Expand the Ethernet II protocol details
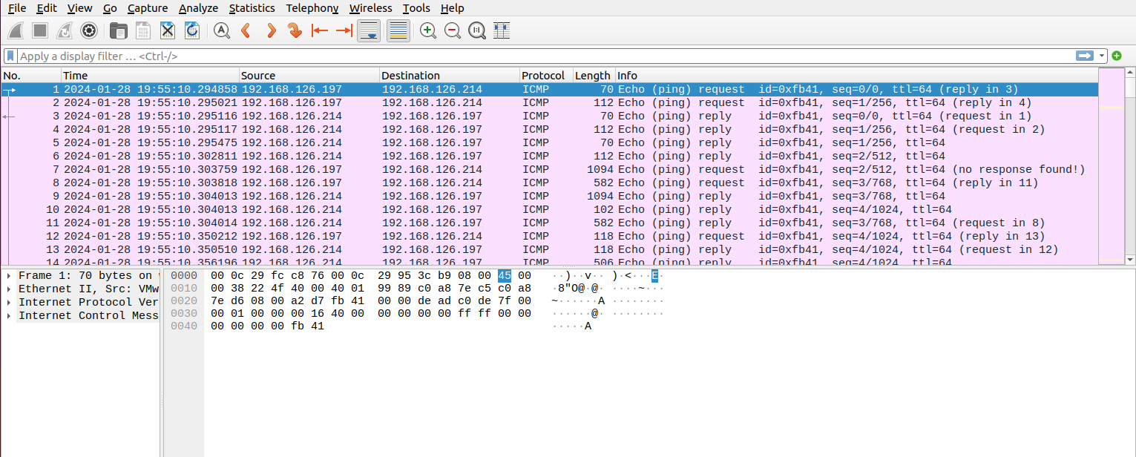This screenshot has width=1136, height=457. coord(7,289)
